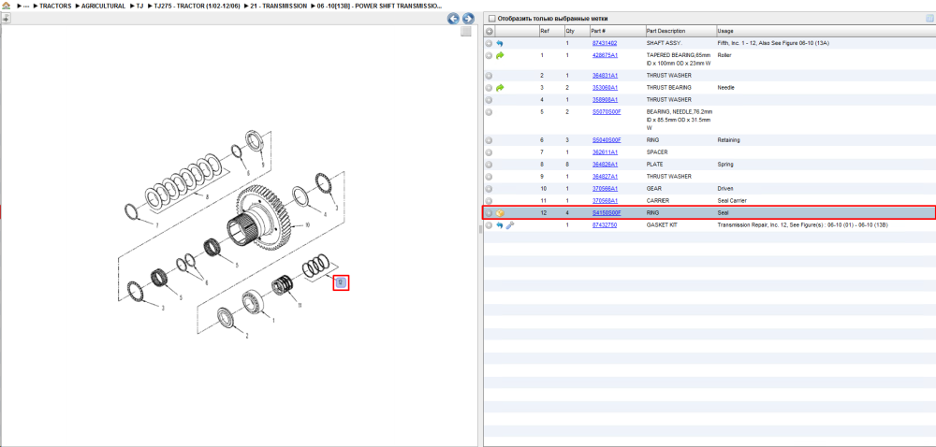This screenshot has width=936, height=447.
Task: Open TRACTORS breadcrumb level
Action: point(55,6)
